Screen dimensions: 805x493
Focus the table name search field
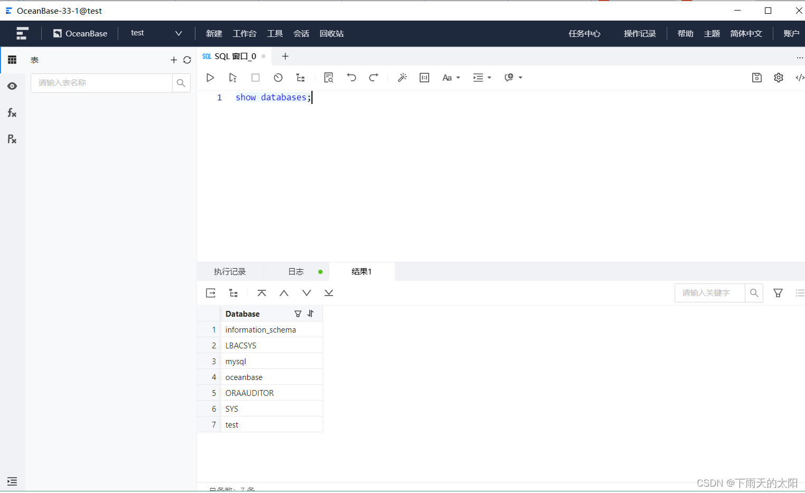pyautogui.click(x=102, y=83)
